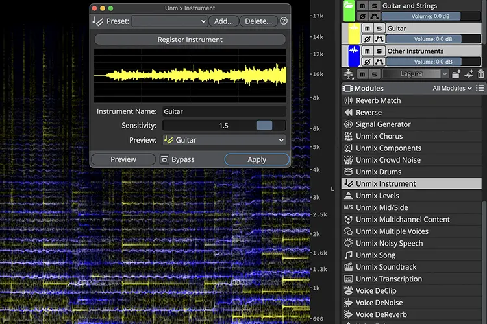Open the All Modules filter dropdown
This screenshot has width=487, height=324.
(x=452, y=88)
